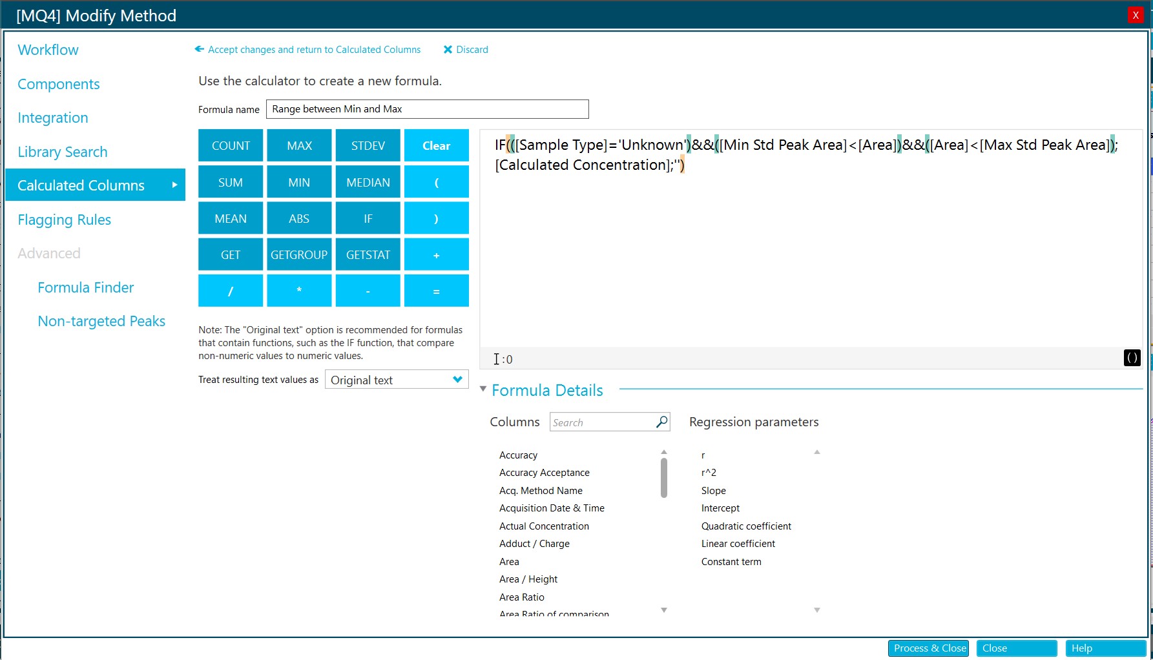
Task: Click Columns list scroll-down arrow
Action: click(663, 610)
